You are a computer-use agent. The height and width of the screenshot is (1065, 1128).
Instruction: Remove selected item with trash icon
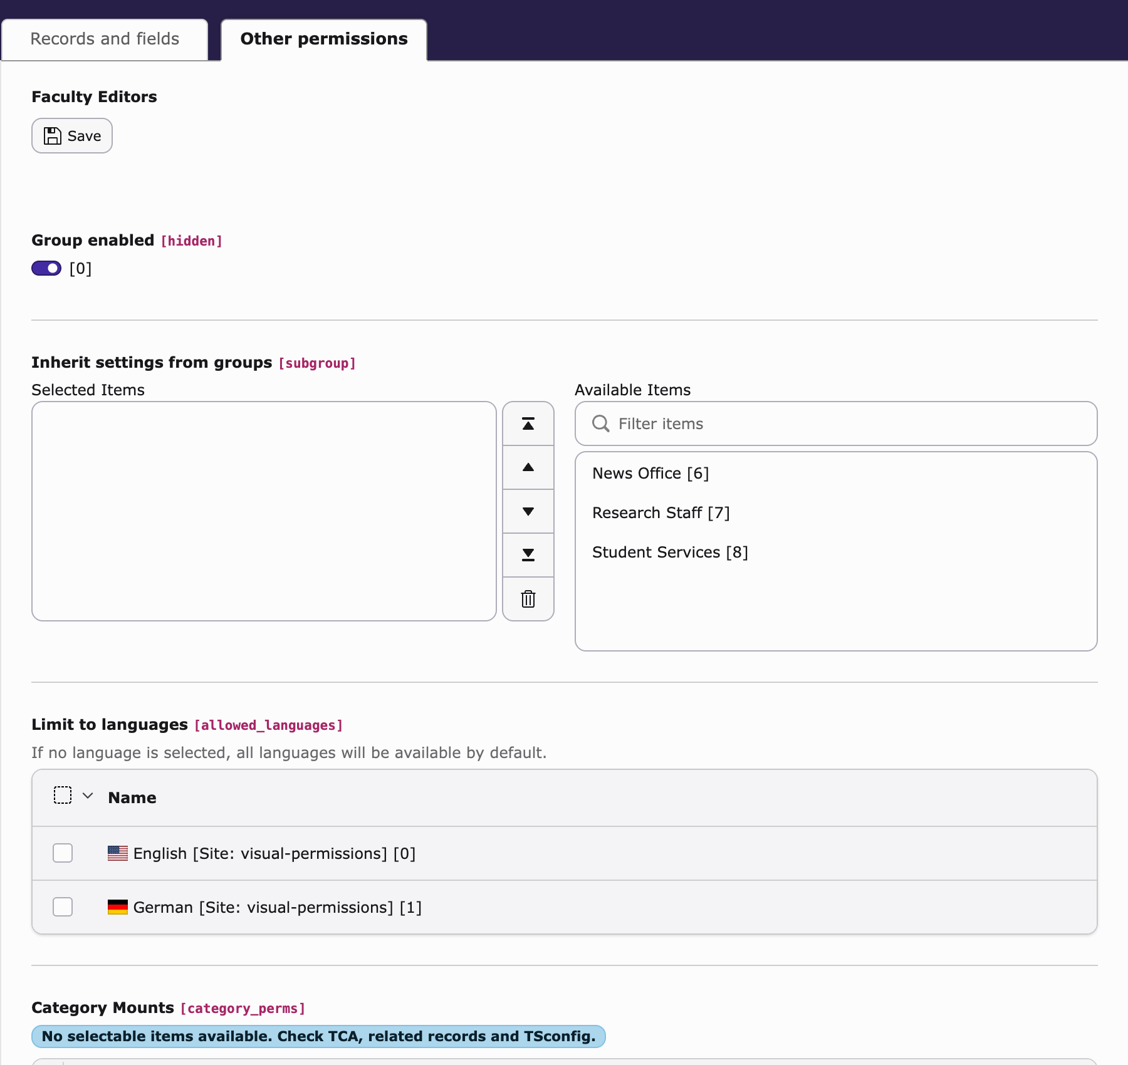(x=528, y=599)
